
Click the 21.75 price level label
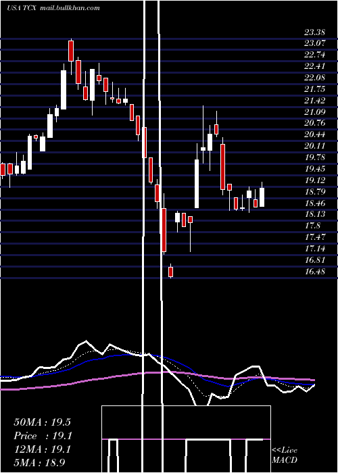314,89
